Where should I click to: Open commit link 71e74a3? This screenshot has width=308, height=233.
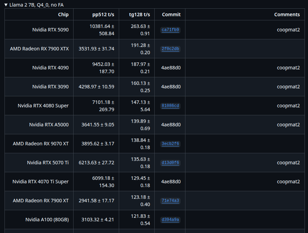tap(170, 201)
